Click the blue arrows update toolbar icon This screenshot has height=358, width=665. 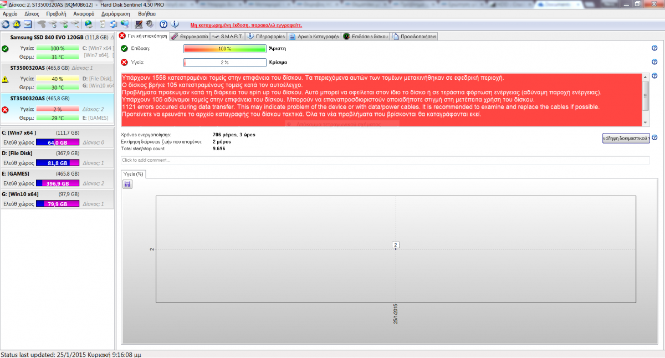tap(114, 24)
